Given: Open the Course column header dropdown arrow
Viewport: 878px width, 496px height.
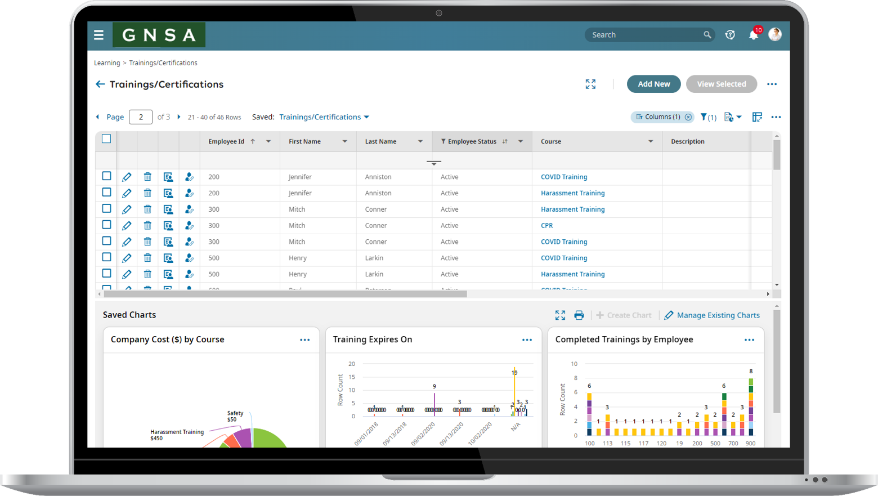Looking at the screenshot, I should [651, 141].
